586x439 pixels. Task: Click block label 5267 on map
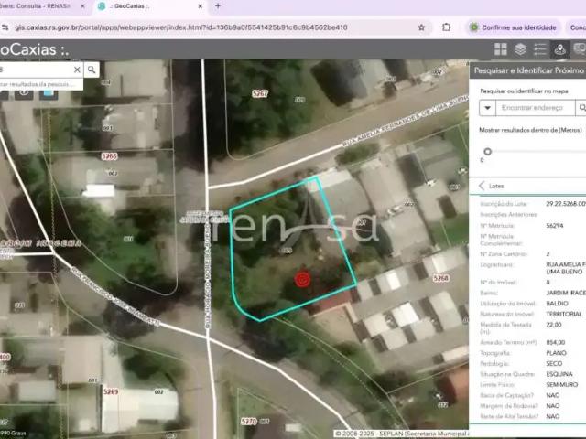click(x=260, y=93)
